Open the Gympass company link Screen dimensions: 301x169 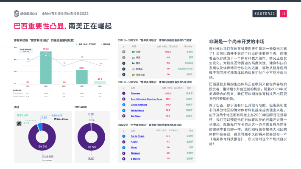[x=135, y=93]
